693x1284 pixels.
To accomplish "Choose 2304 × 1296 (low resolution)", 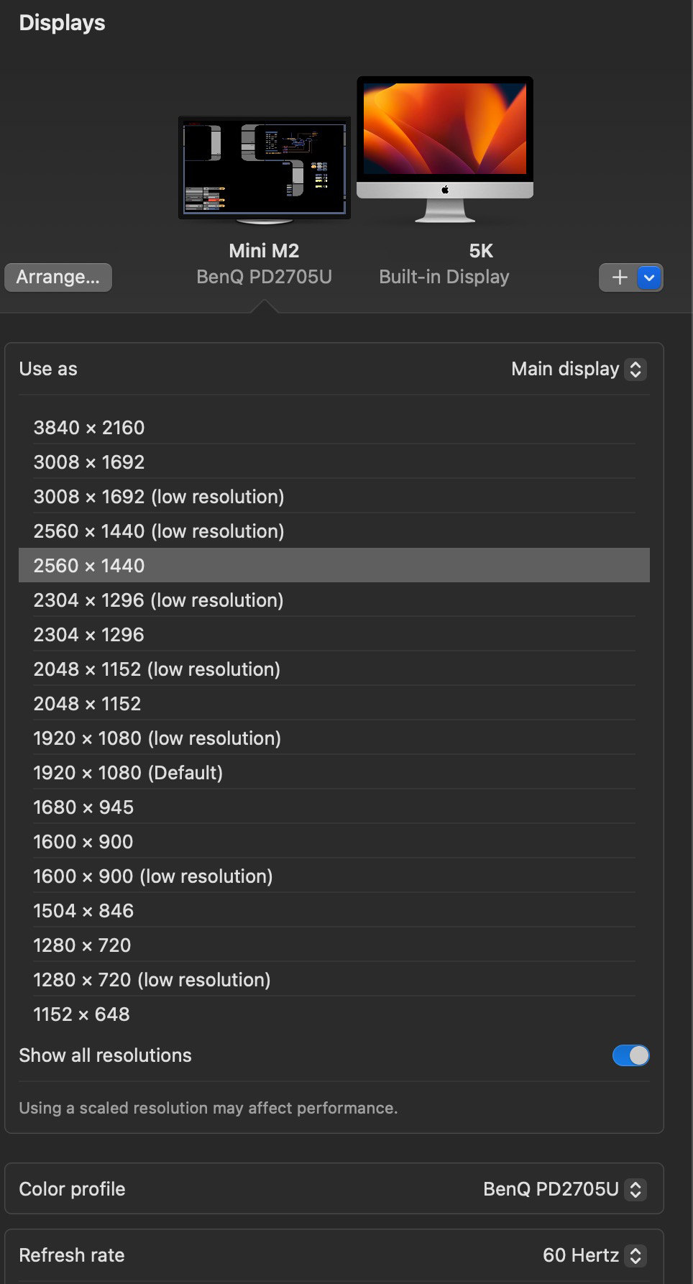I will [334, 600].
